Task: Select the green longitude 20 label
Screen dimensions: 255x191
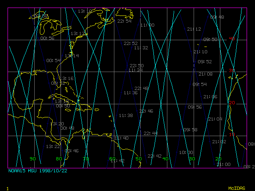Action: pos(218,159)
